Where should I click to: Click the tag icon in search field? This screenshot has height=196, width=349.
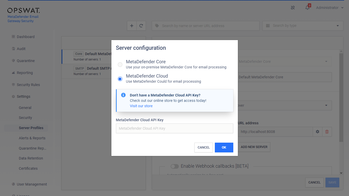coord(157,26)
